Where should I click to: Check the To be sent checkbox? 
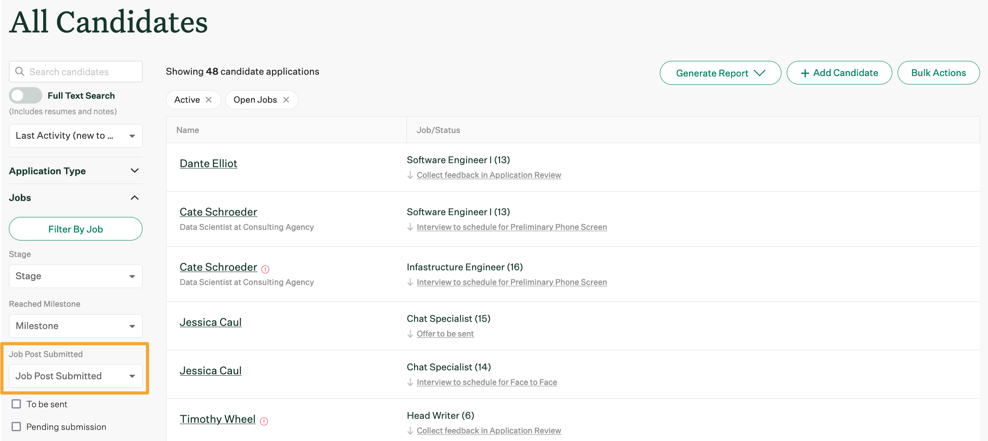pos(16,404)
